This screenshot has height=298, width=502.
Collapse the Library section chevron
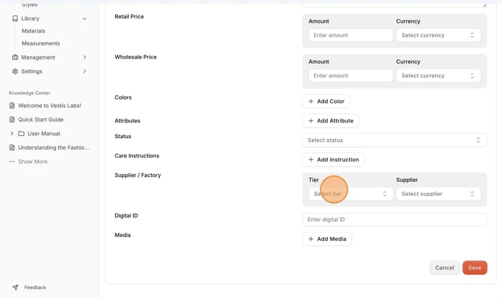[84, 19]
